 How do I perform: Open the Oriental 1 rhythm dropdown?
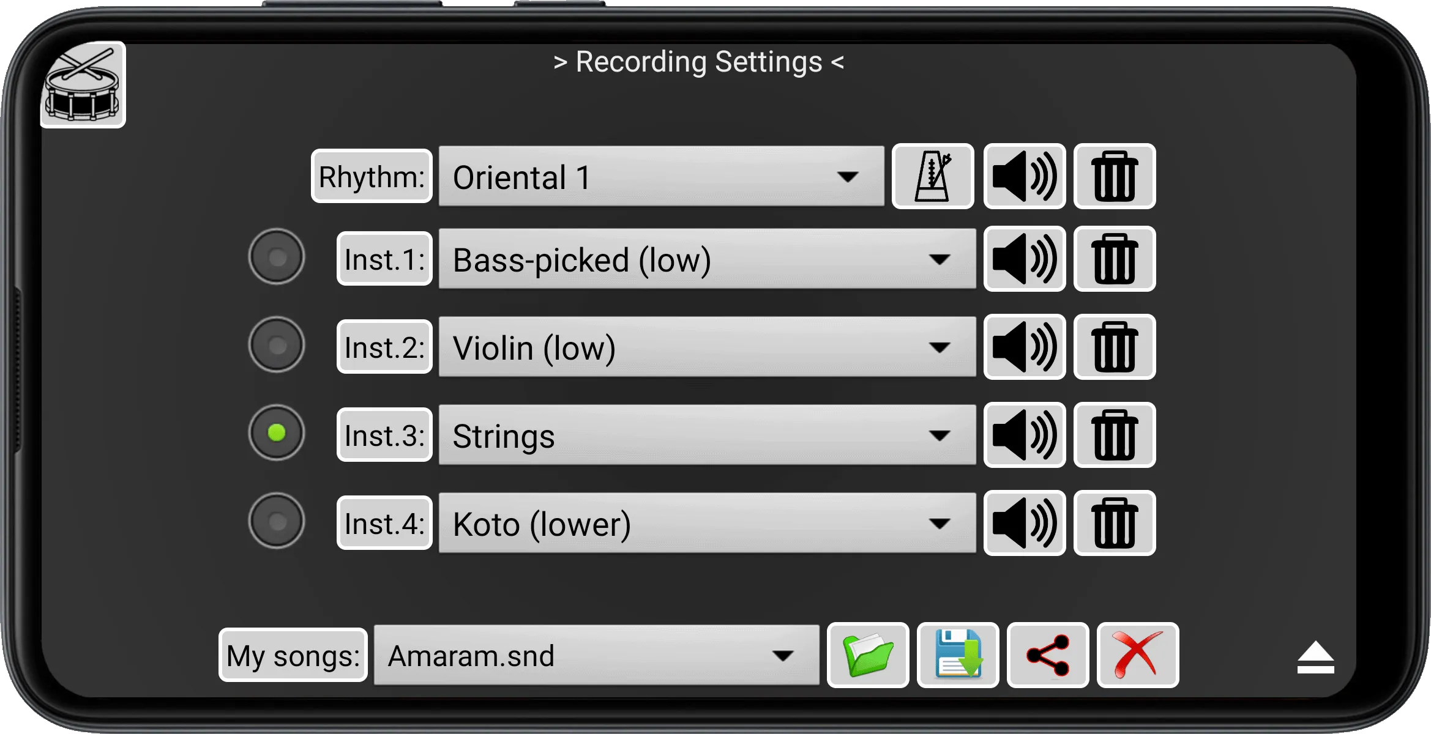click(x=662, y=177)
